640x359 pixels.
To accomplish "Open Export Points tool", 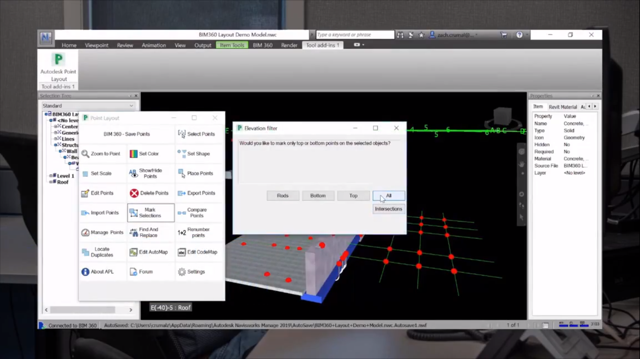I will (199, 193).
